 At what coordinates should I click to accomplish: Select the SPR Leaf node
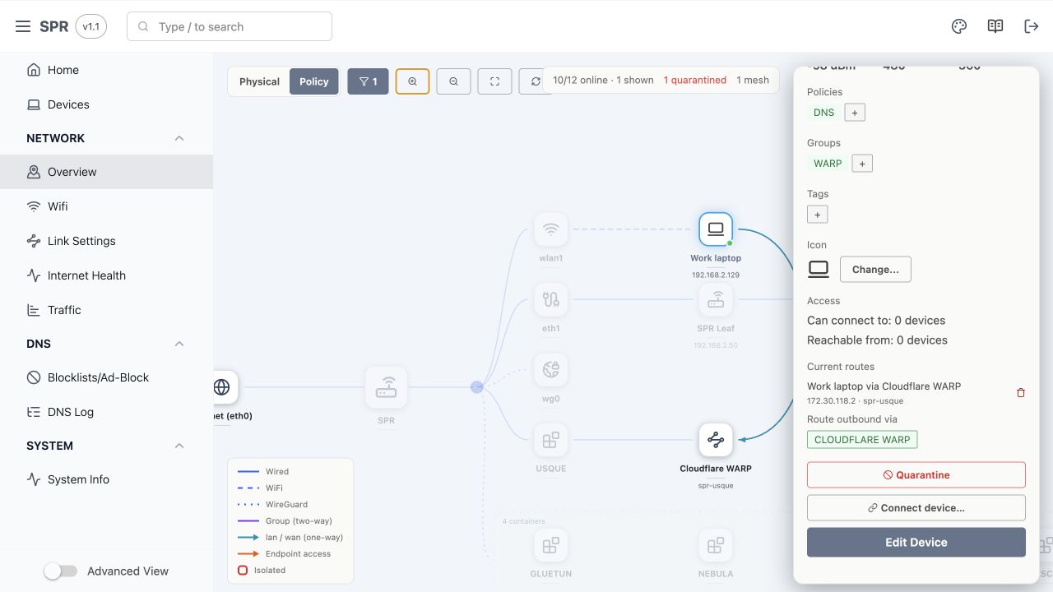pos(716,299)
